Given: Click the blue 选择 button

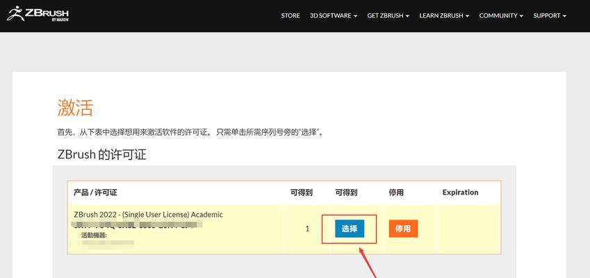Looking at the screenshot, I should (x=350, y=229).
